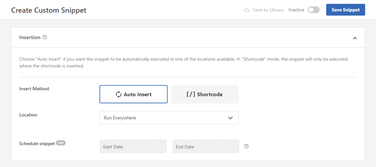Click the End Date field
376x167 pixels.
point(206,146)
